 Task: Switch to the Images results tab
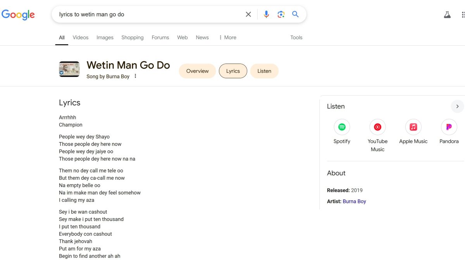coord(105,38)
